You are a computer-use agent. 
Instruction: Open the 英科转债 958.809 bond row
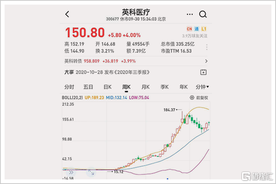[x=136, y=61]
